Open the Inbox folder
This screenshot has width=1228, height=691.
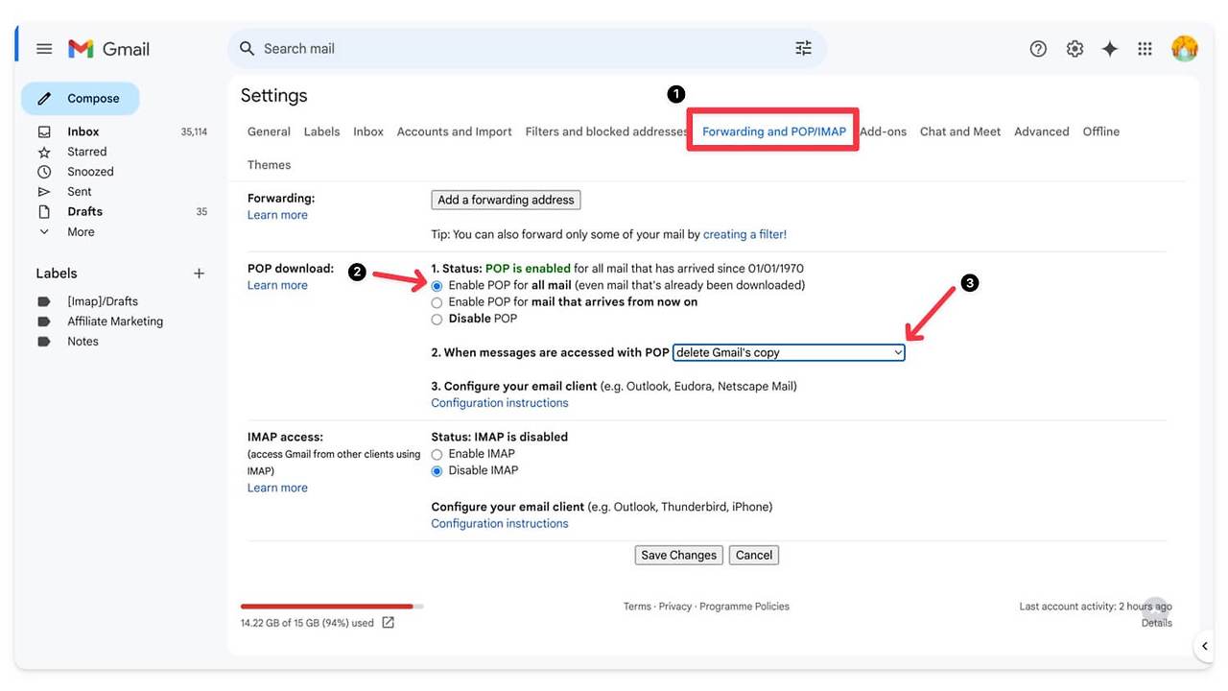click(x=83, y=131)
